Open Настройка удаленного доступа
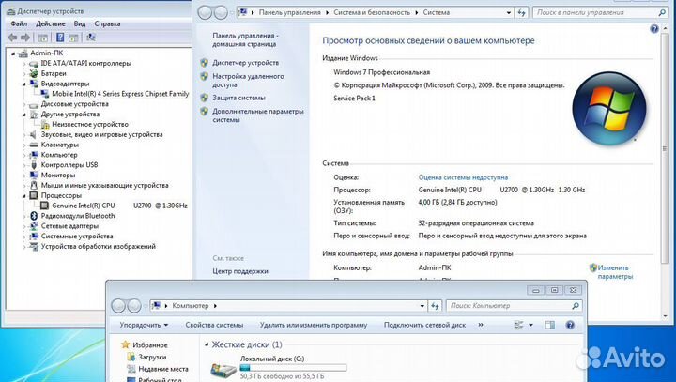The width and height of the screenshot is (676, 382). pos(248,81)
